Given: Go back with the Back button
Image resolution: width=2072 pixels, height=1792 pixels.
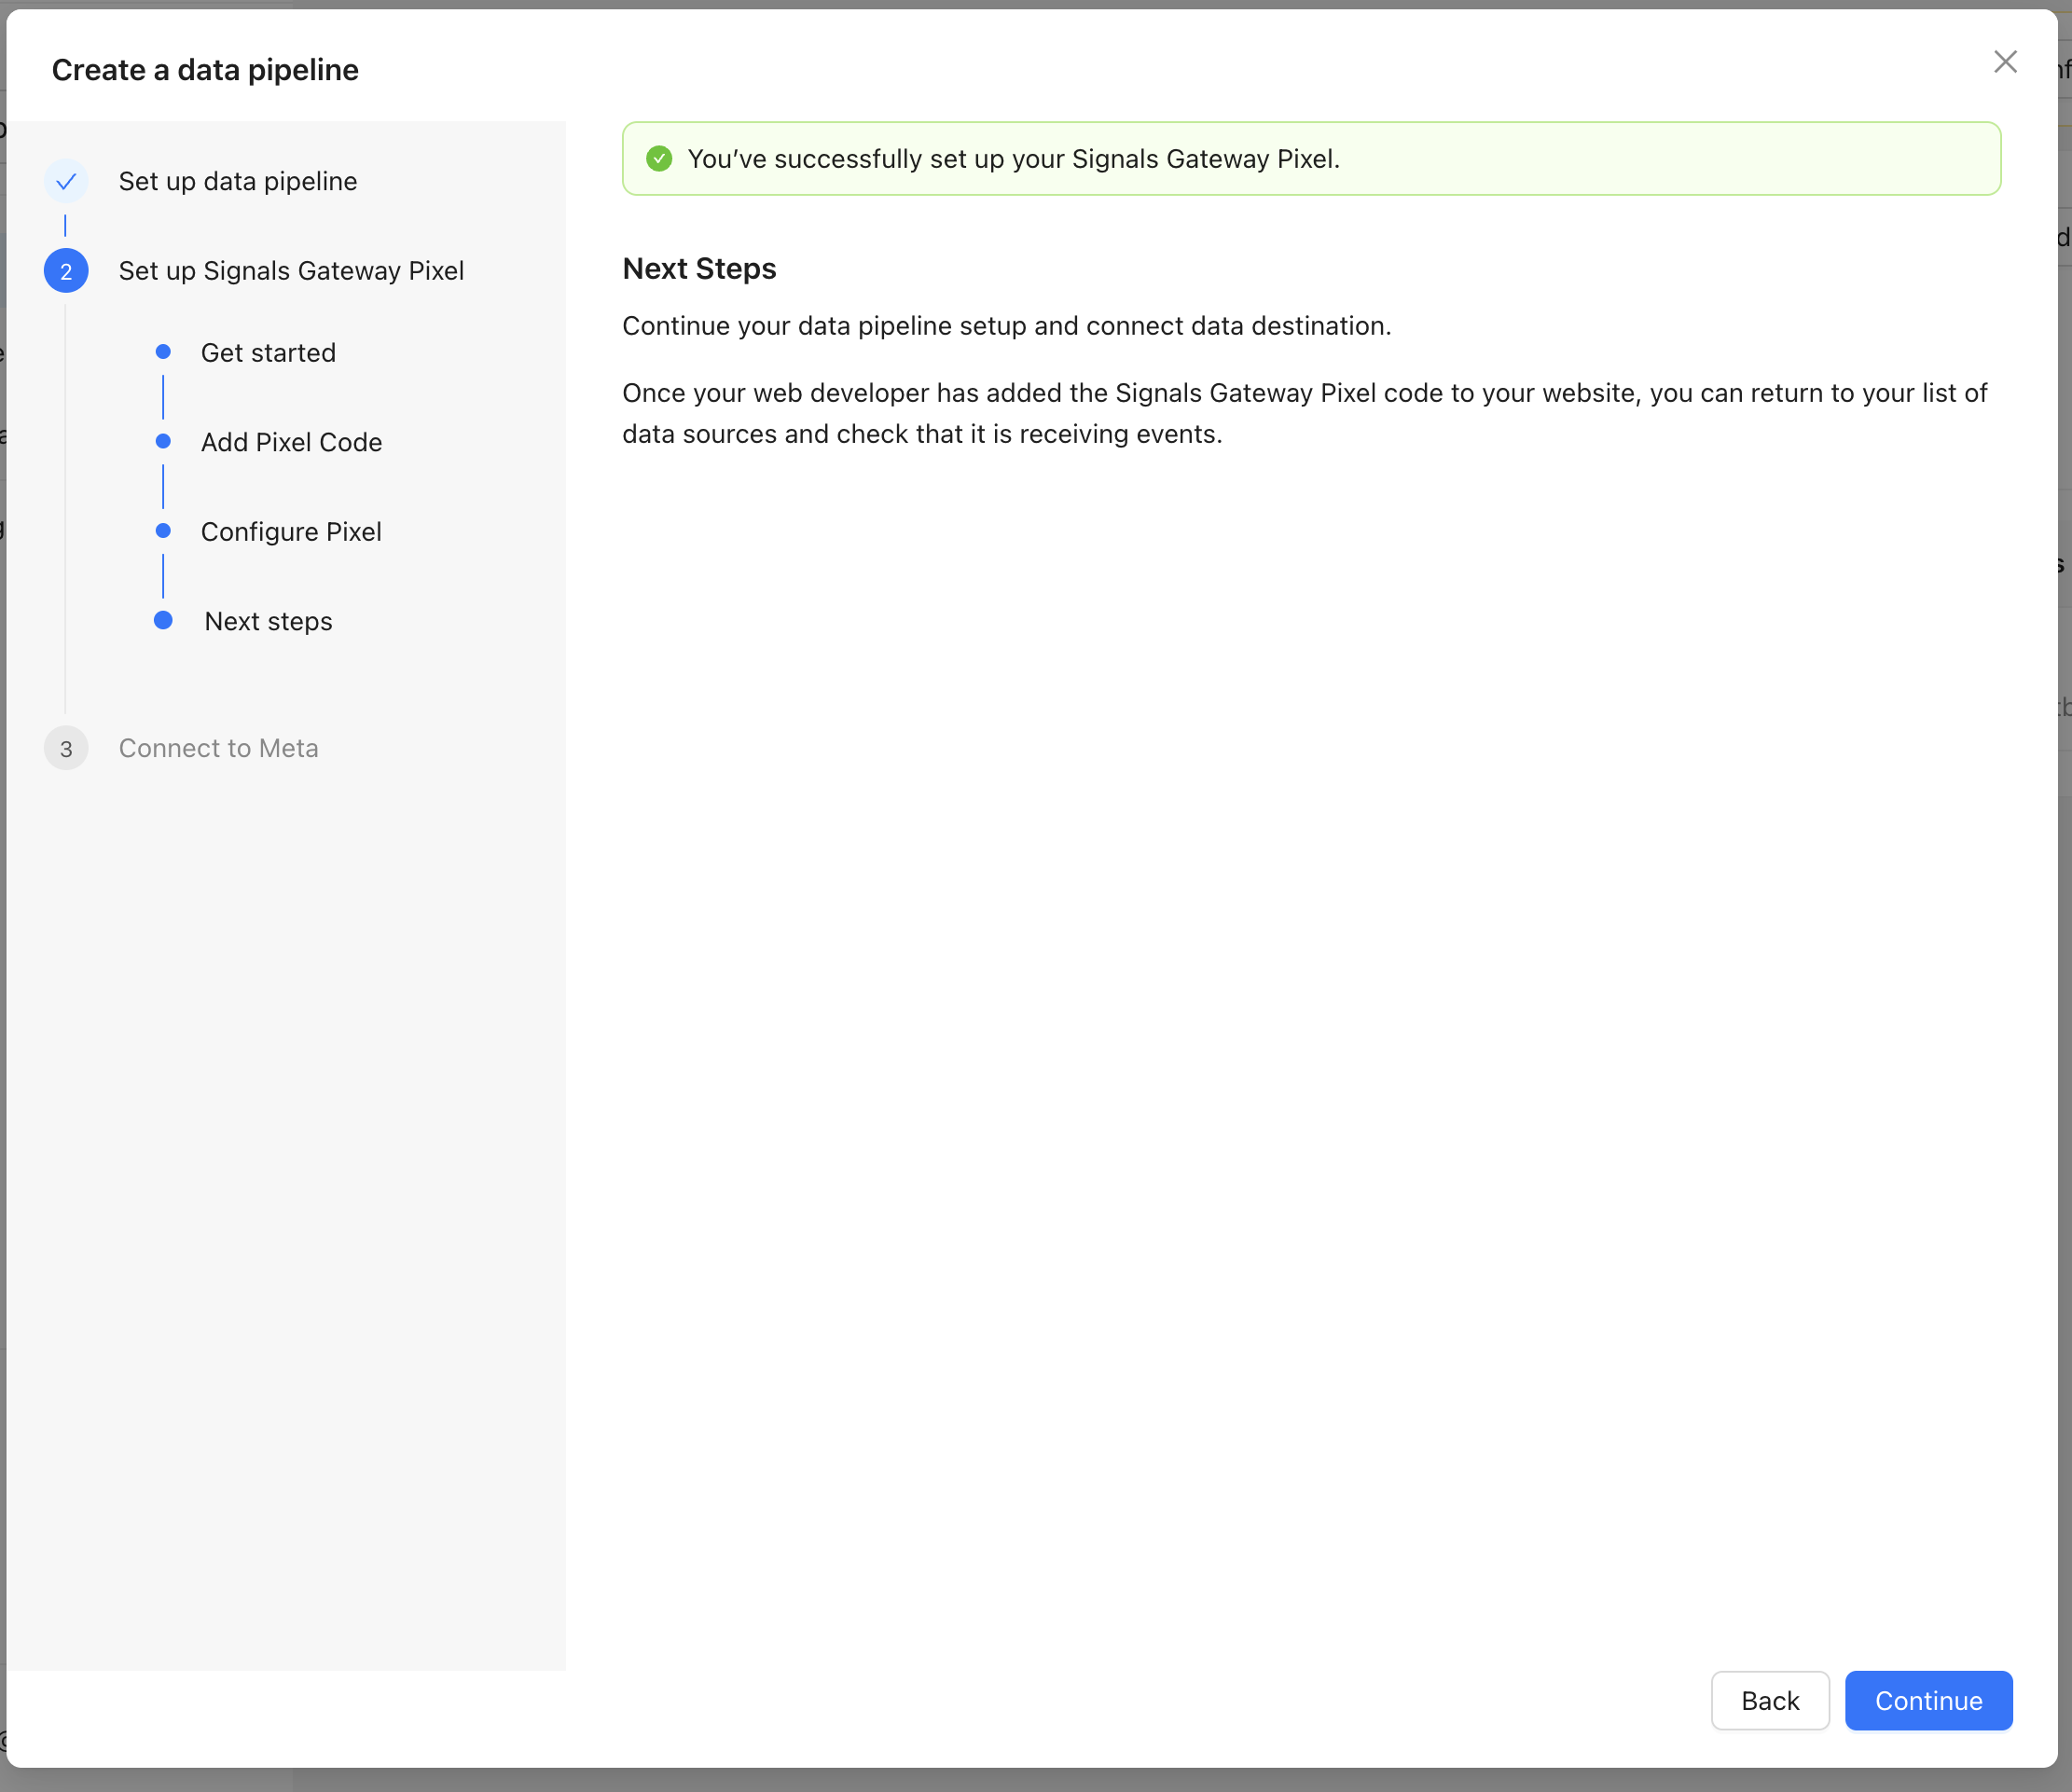Looking at the screenshot, I should coord(1769,1700).
